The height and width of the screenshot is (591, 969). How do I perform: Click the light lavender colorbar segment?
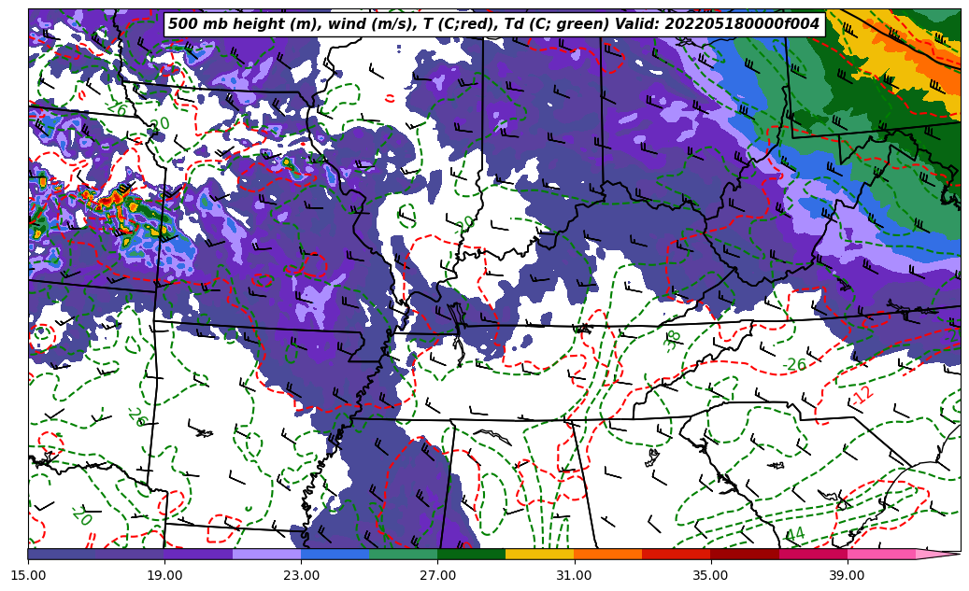pyautogui.click(x=266, y=555)
